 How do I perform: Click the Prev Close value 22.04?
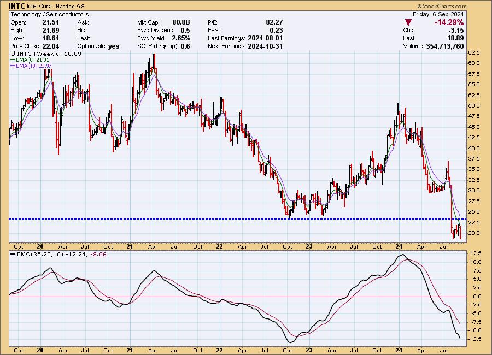tap(50, 46)
